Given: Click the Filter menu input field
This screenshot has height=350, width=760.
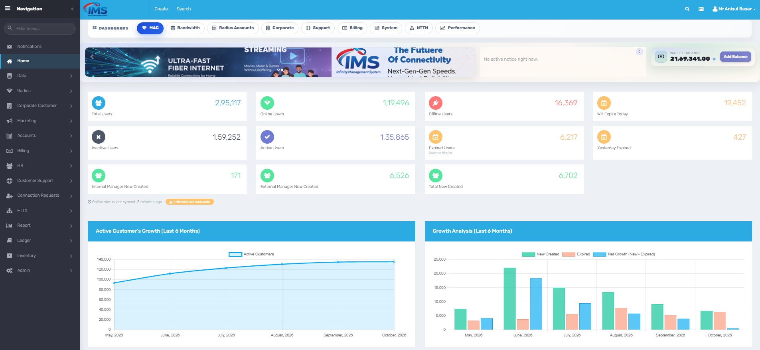Looking at the screenshot, I should coord(40,28).
